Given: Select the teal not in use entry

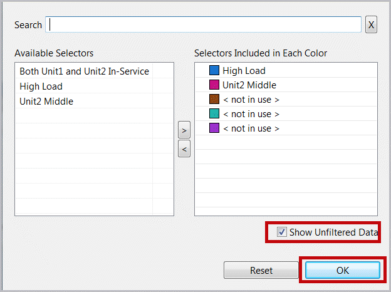Looking at the screenshot, I should point(251,114).
